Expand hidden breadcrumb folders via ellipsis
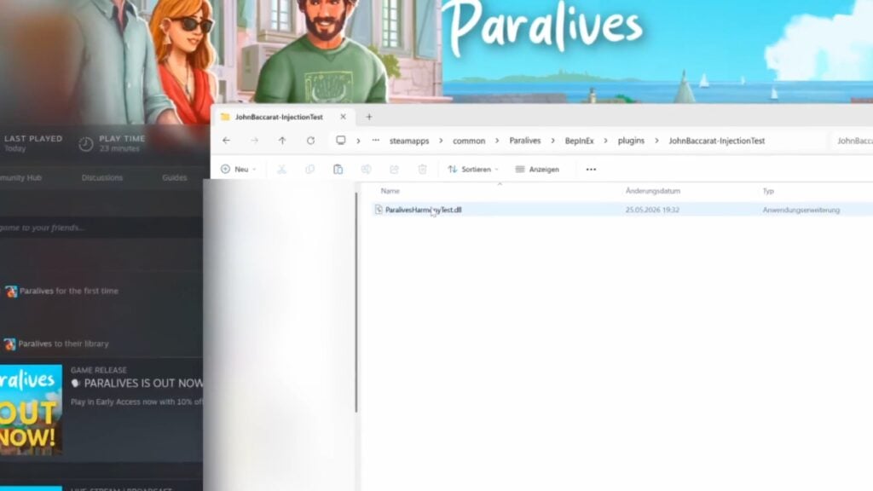The height and width of the screenshot is (491, 873). (x=376, y=141)
